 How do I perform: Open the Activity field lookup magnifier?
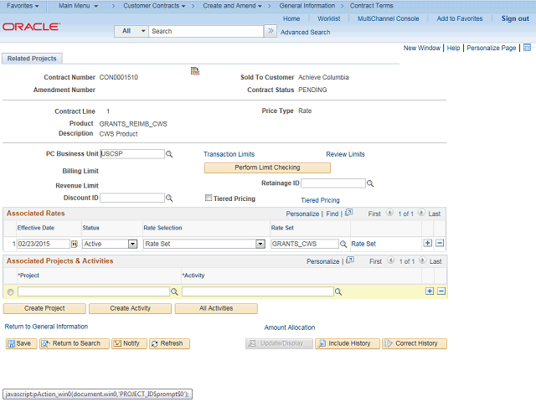click(x=338, y=291)
